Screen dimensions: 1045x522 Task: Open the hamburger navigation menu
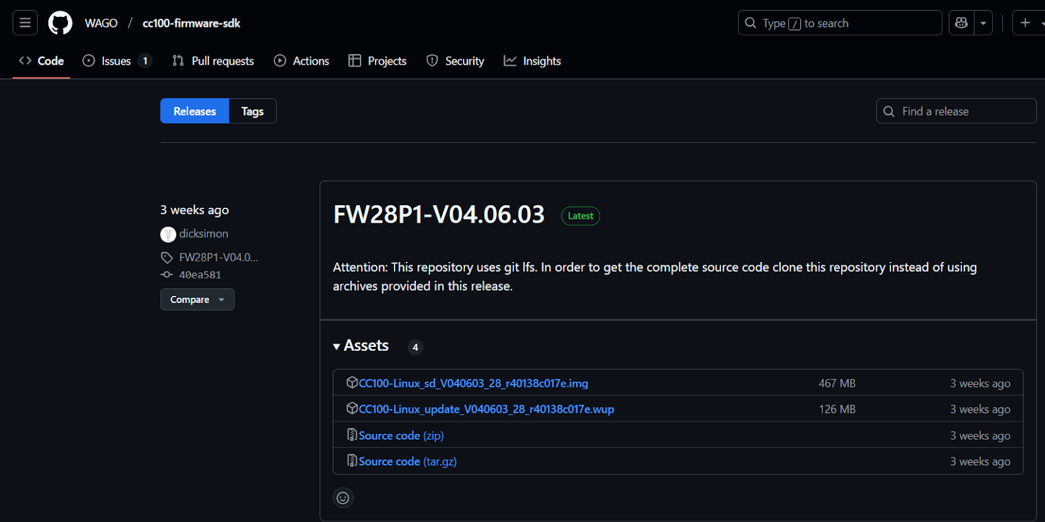coord(25,23)
